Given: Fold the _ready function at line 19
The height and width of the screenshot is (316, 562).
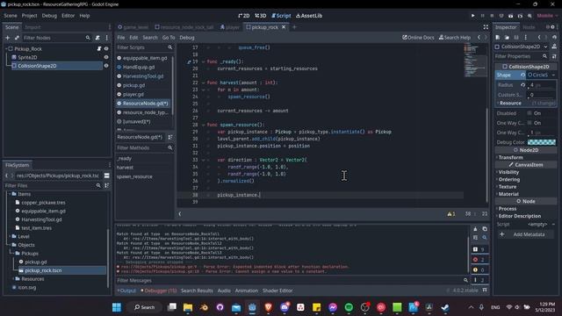Looking at the screenshot, I should [204, 61].
